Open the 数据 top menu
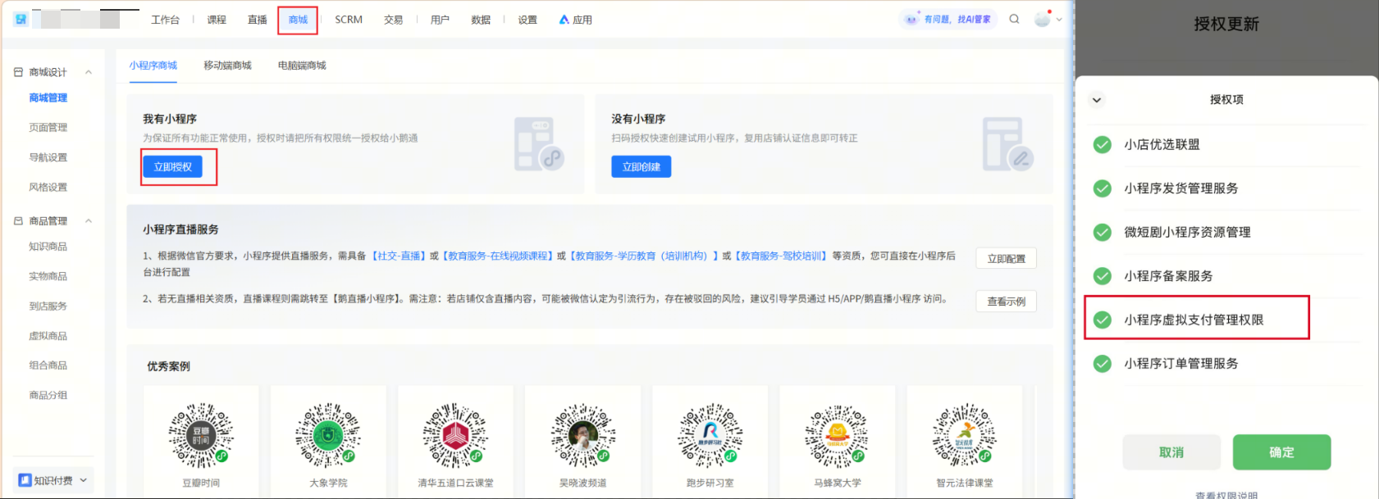This screenshot has width=1379, height=499. 481,20
